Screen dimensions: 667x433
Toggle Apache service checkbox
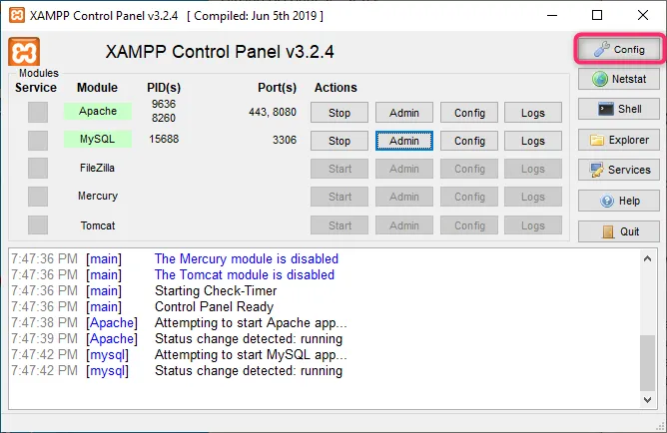(38, 112)
